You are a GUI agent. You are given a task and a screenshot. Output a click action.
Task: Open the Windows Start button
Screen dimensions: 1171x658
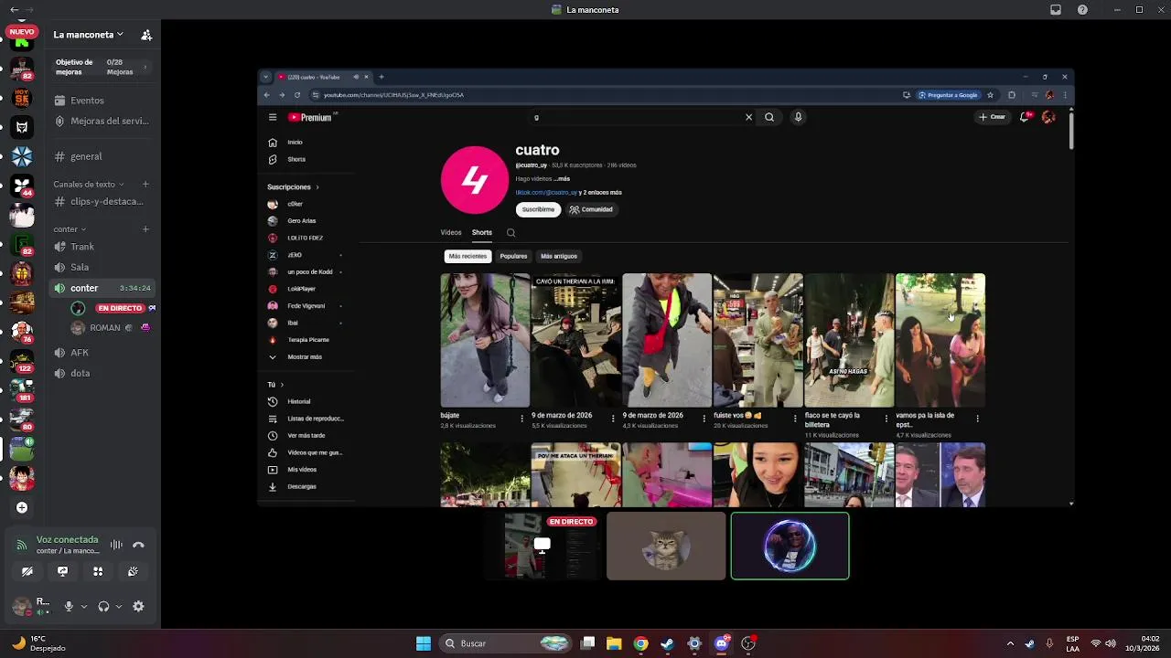click(424, 643)
